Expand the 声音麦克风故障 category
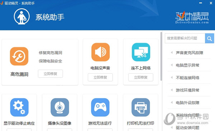The image size is (215, 131). [189, 53]
